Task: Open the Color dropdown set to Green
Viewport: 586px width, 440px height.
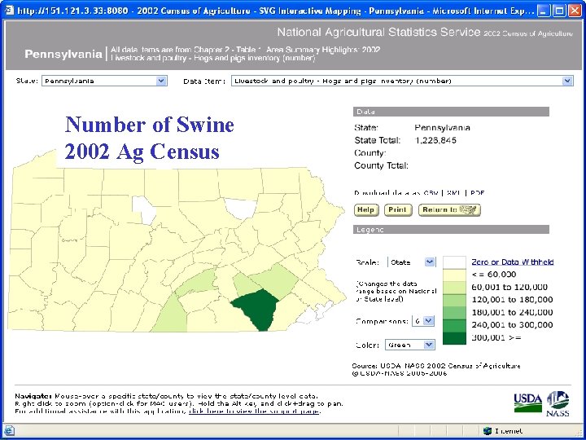Action: point(410,345)
